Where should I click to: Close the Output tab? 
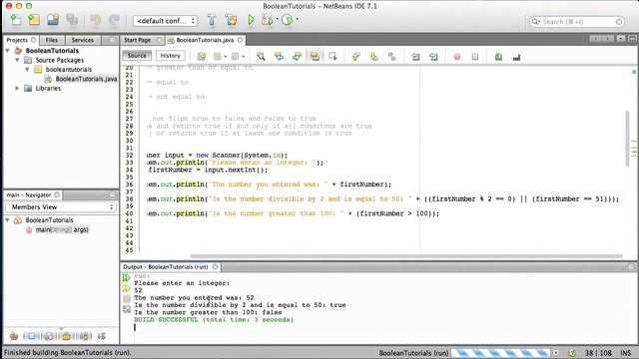click(x=216, y=267)
